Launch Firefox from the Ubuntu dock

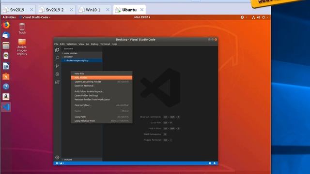point(6,25)
